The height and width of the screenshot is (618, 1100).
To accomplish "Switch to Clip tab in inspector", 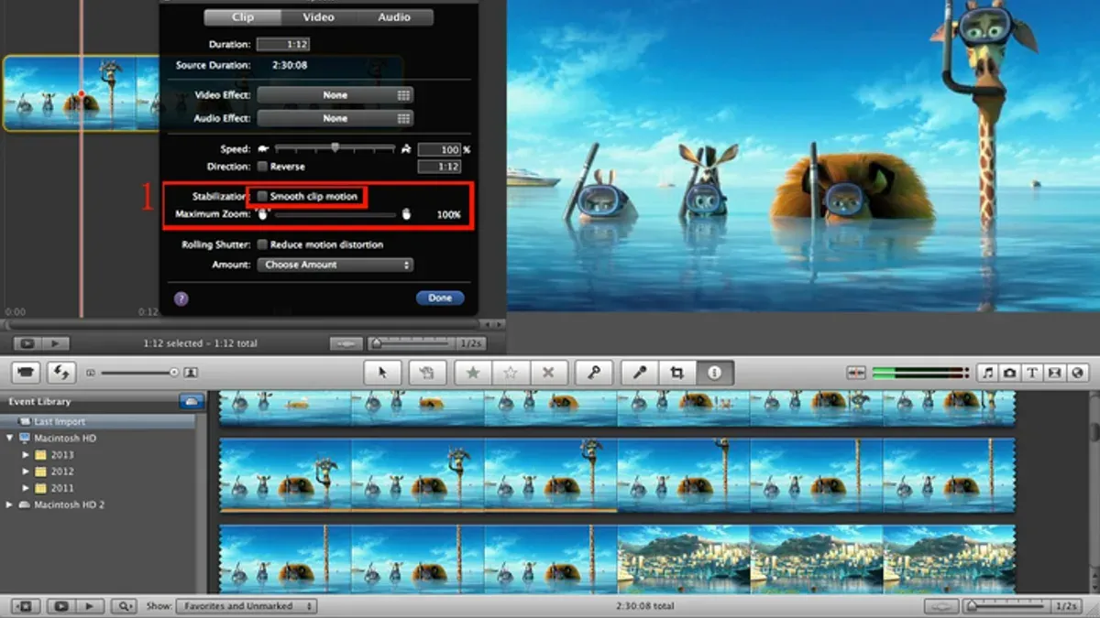I will [x=243, y=17].
